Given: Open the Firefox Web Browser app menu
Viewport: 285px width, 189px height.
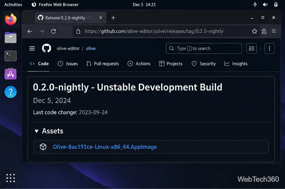Looking at the screenshot, I should 55,4.
